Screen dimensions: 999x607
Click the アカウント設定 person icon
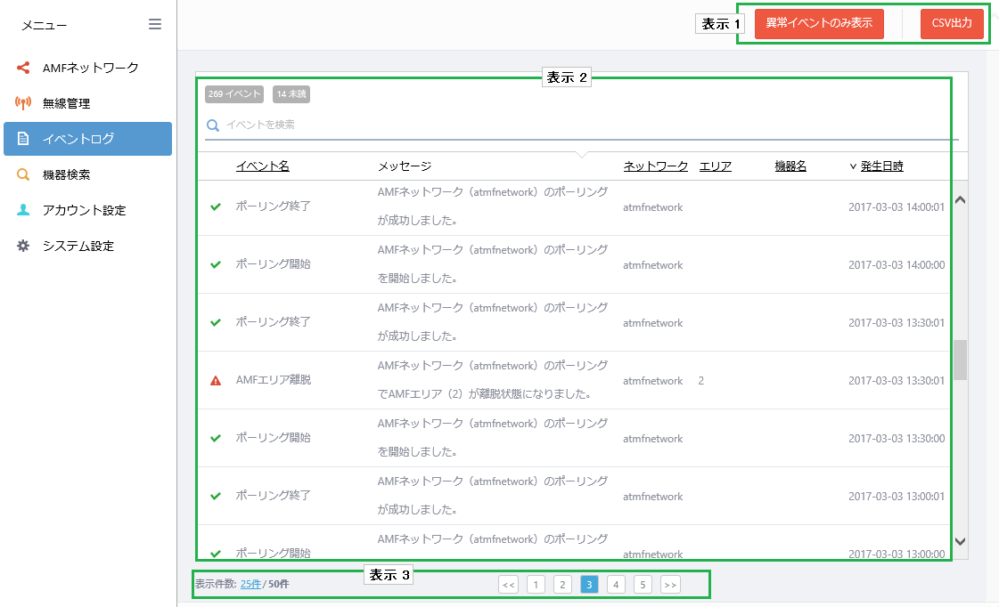[x=23, y=210]
